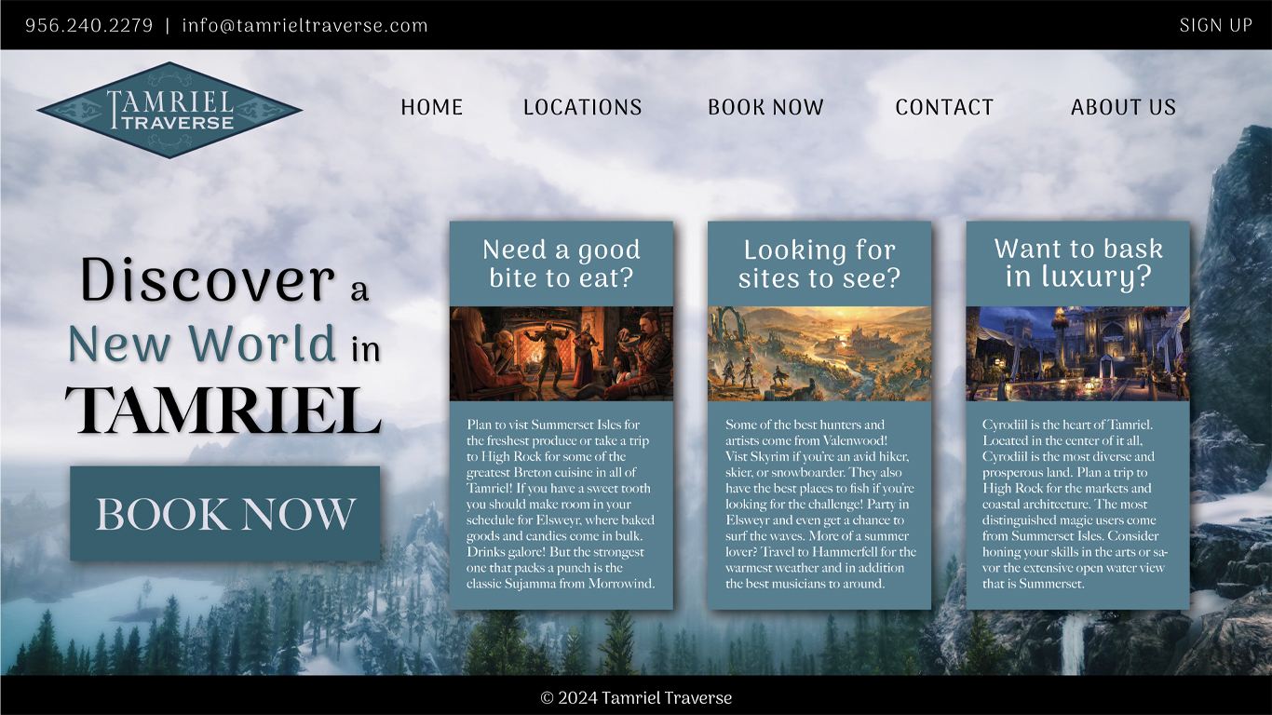Select BOOK NOW in the top navigation menu
The image size is (1272, 715).
[765, 107]
